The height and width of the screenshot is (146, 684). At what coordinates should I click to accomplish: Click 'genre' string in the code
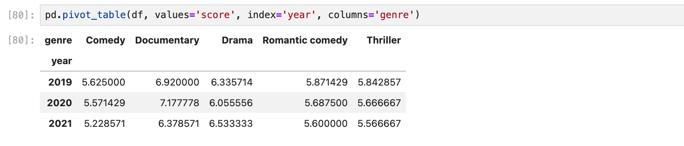[394, 15]
